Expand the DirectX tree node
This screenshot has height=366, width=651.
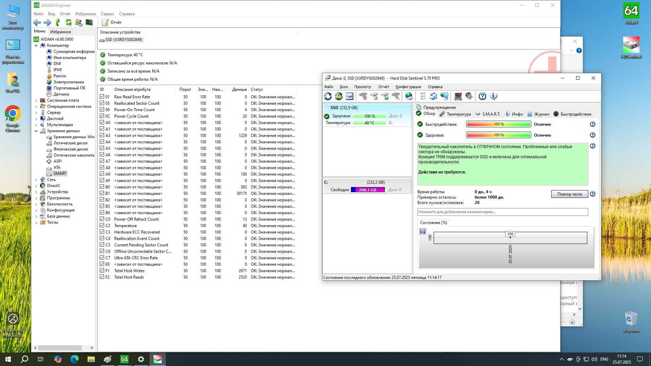36,186
